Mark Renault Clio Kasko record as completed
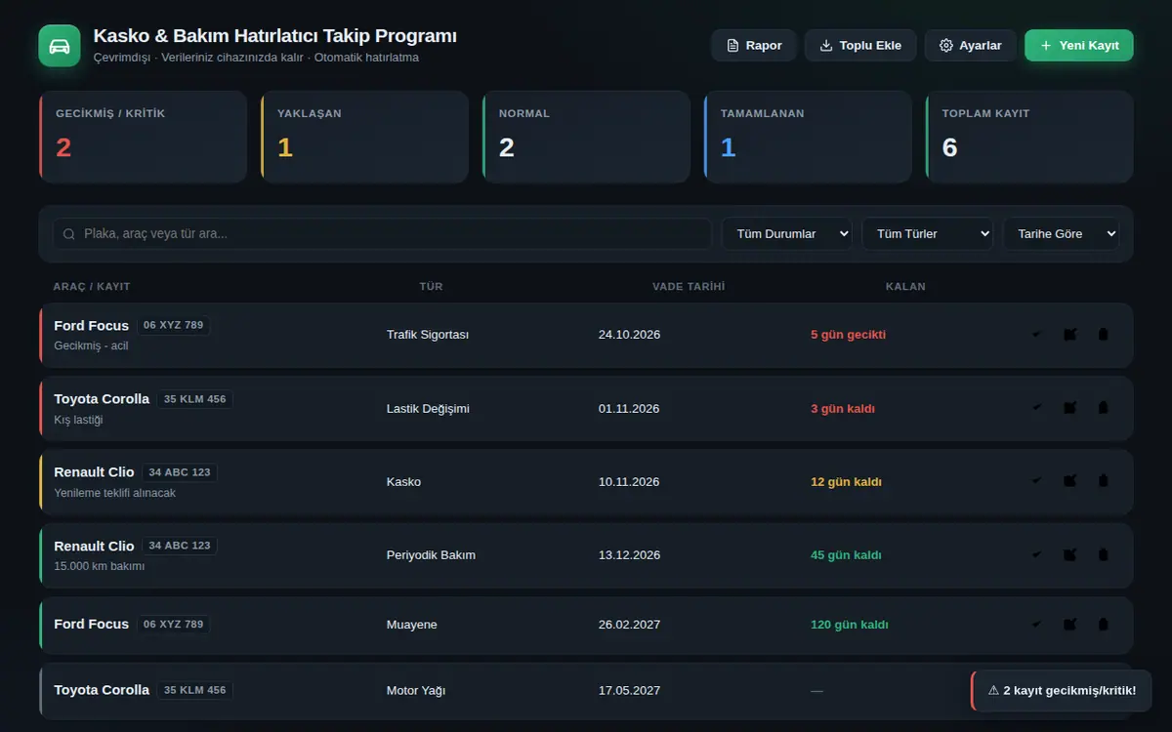Viewport: 1172px width, 732px height. (1037, 481)
